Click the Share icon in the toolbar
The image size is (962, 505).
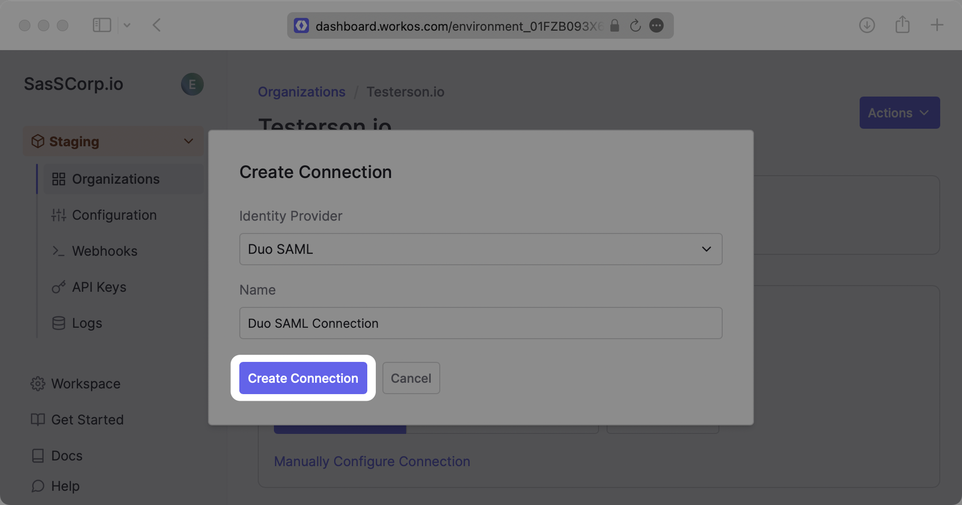[x=902, y=25]
